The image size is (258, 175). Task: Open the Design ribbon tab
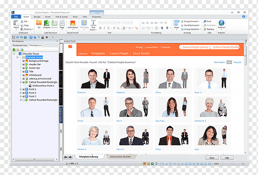tap(37, 17)
